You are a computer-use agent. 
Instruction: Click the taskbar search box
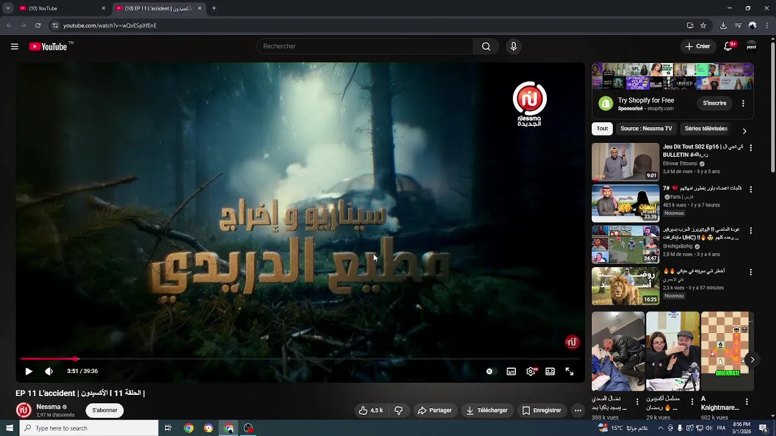click(89, 428)
